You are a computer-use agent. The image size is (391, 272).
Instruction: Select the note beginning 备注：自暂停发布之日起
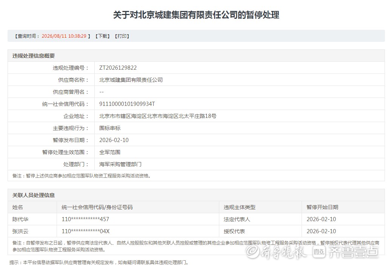[196, 246]
